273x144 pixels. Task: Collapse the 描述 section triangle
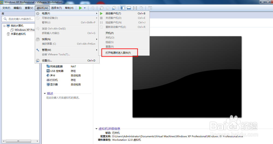tap(45, 93)
